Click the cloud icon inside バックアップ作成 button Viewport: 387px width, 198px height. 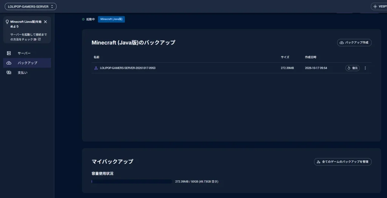(x=342, y=43)
